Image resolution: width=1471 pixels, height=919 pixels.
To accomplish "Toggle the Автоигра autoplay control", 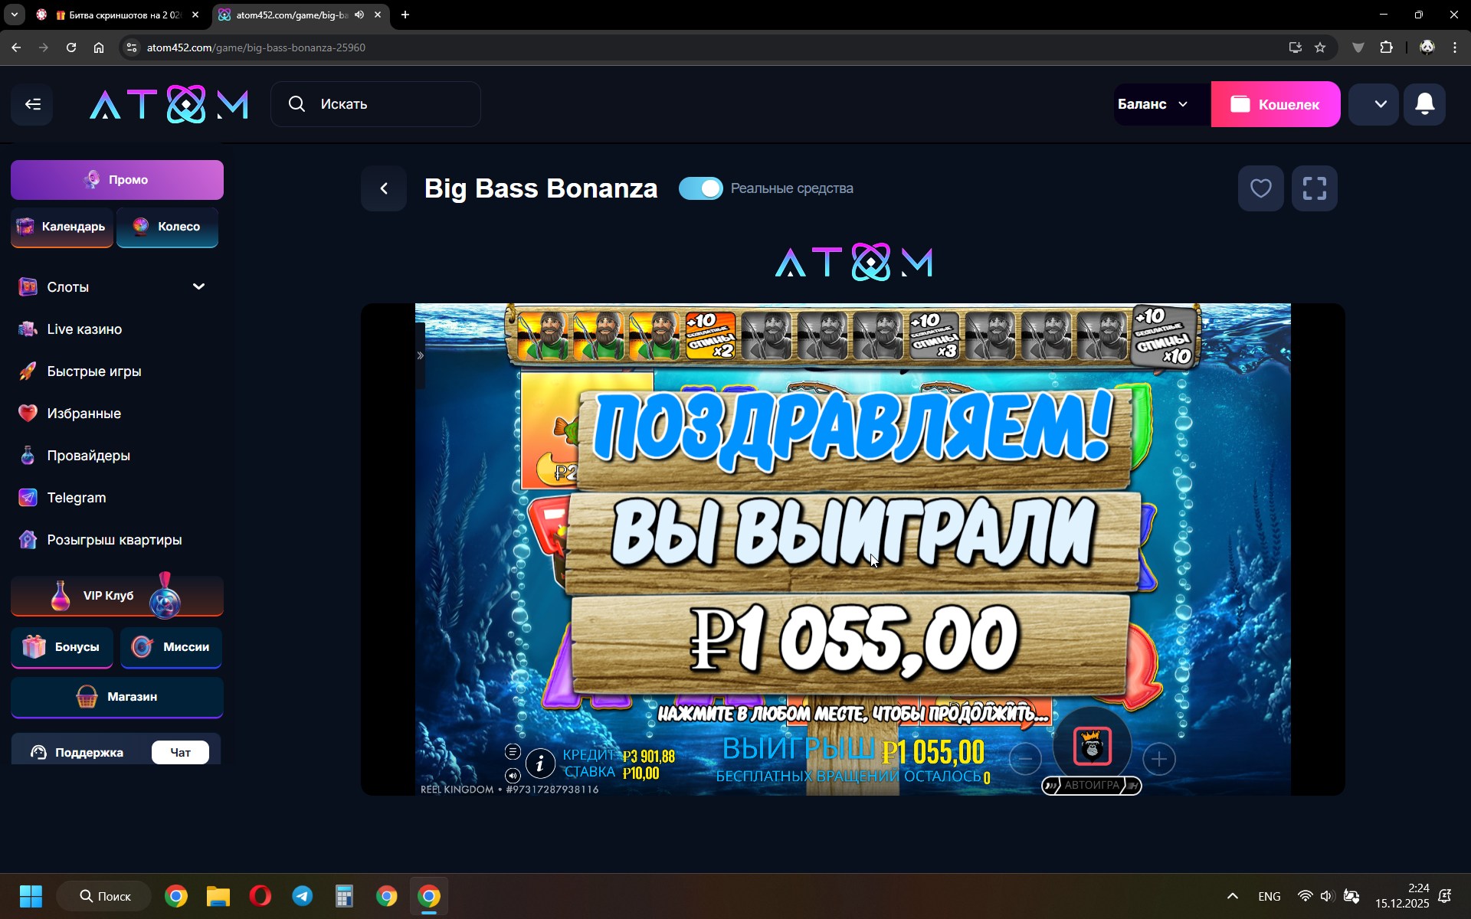I will pyautogui.click(x=1091, y=786).
